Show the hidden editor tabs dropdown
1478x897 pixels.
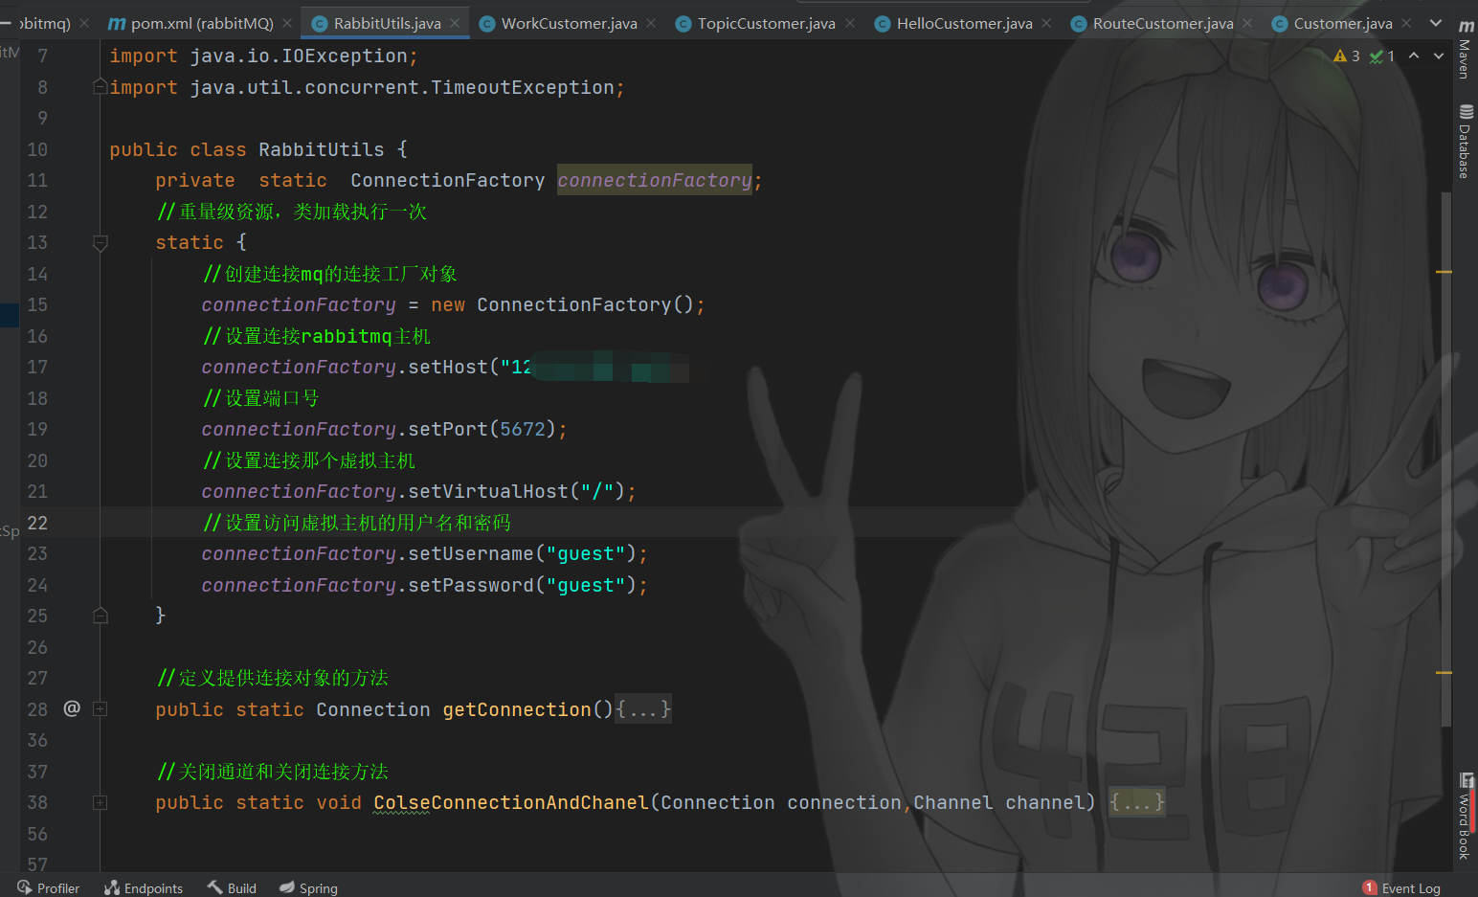point(1436,23)
